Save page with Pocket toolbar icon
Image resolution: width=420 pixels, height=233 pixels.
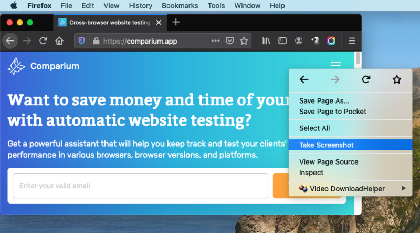click(x=229, y=41)
